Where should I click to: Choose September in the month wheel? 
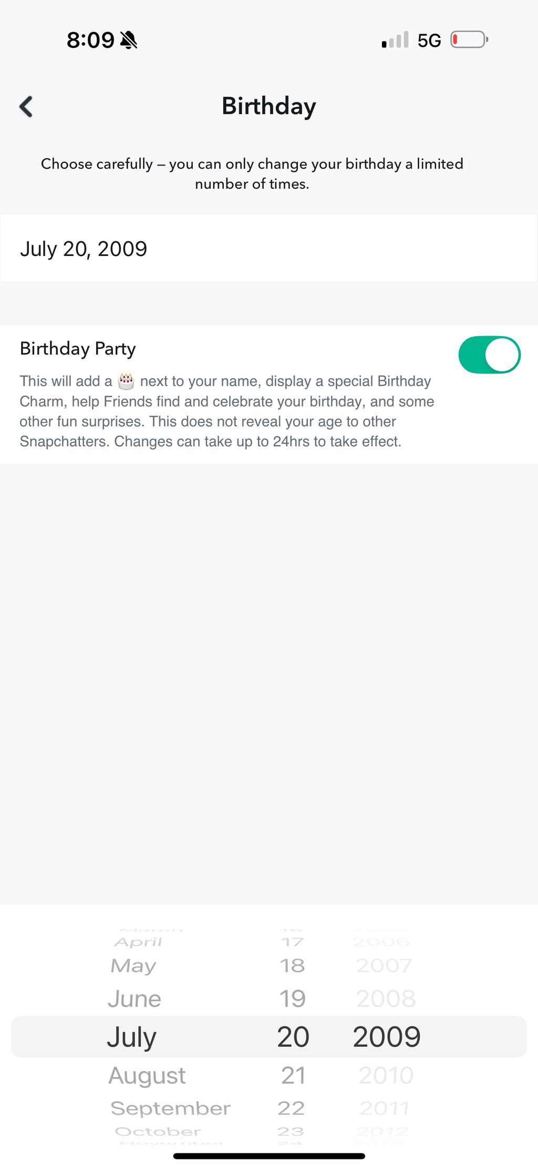[x=170, y=1108]
